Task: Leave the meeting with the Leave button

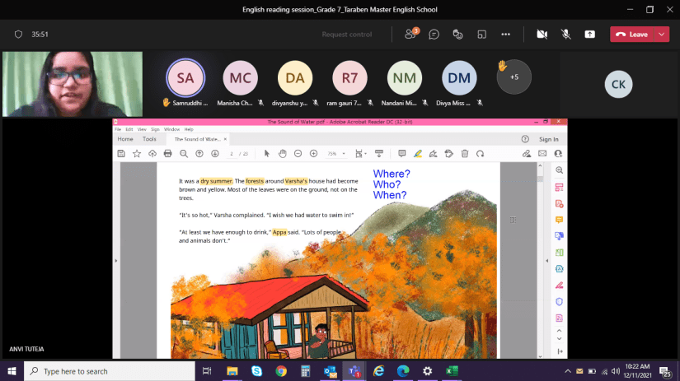Action: point(632,34)
